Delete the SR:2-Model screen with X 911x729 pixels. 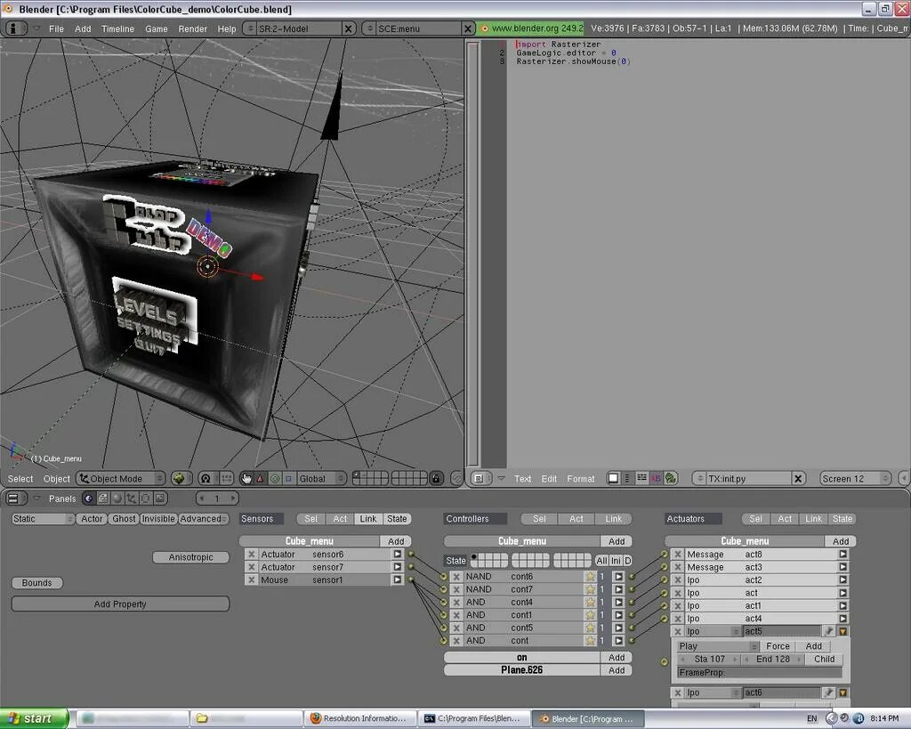[x=349, y=28]
